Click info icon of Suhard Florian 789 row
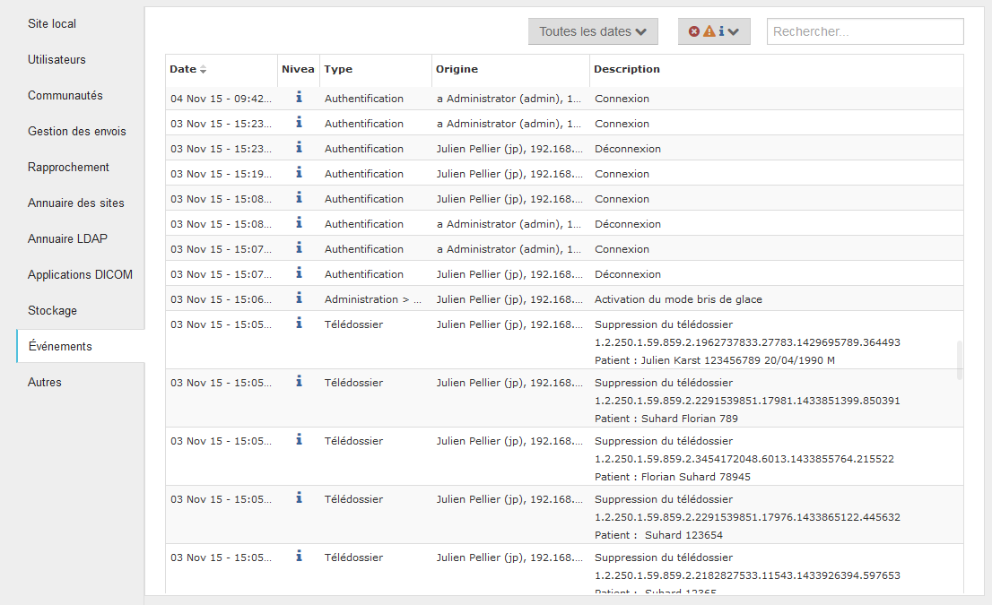 point(299,381)
